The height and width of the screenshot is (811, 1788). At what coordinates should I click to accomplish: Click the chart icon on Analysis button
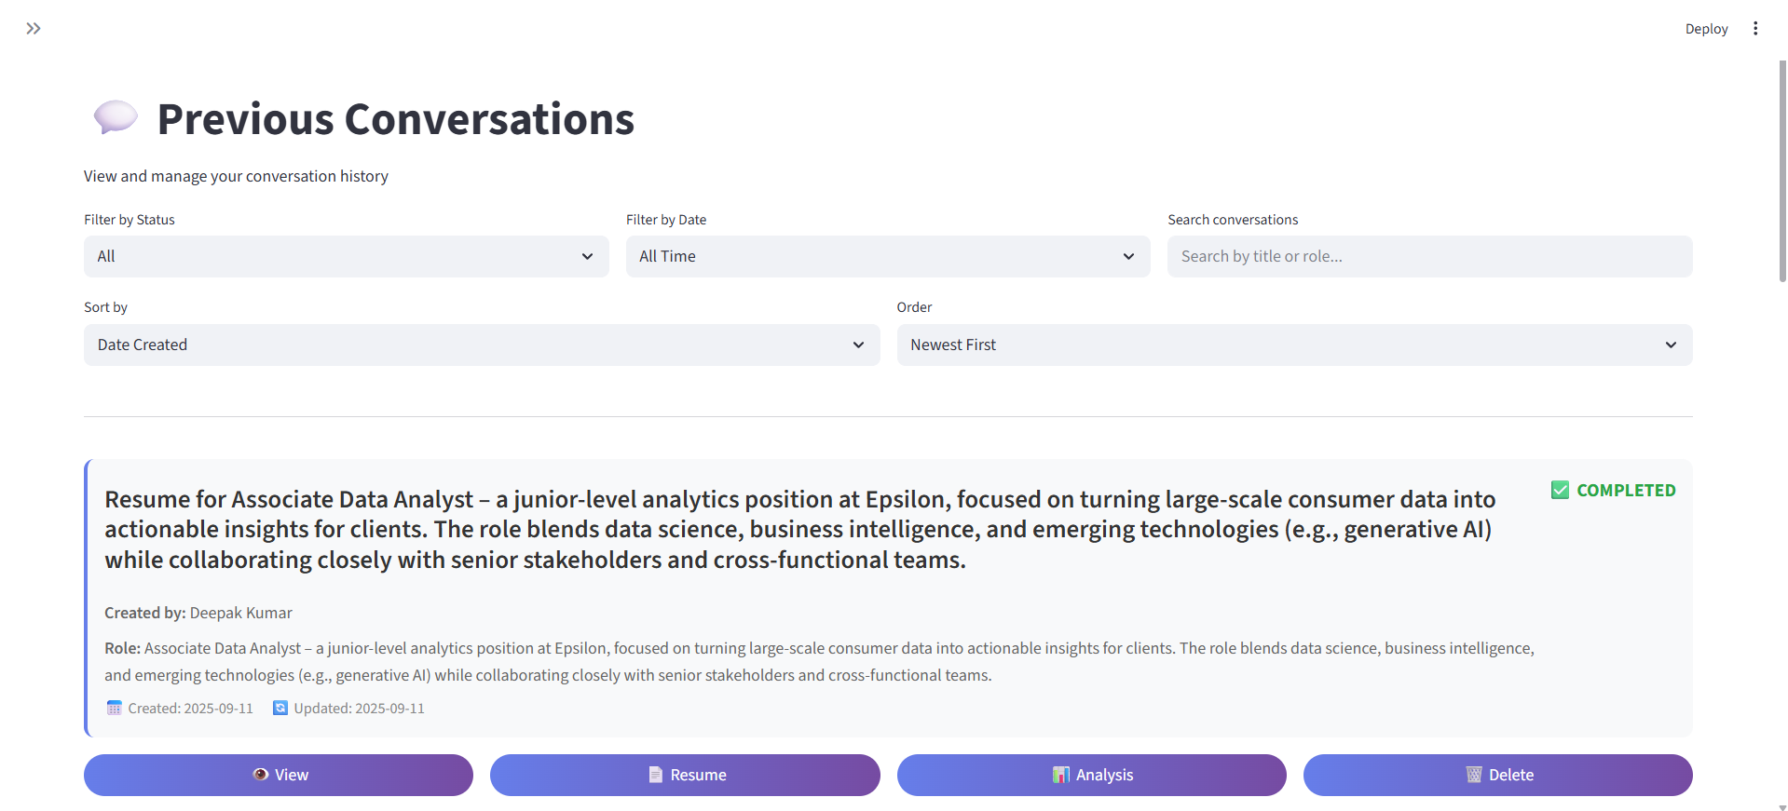point(1060,775)
